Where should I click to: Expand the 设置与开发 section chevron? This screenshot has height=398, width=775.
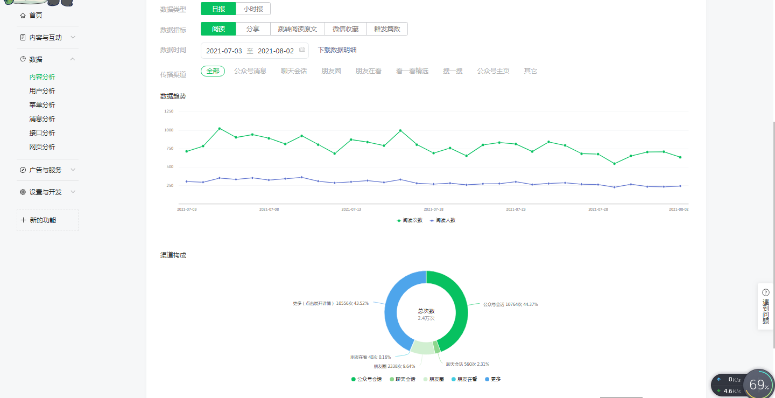tap(73, 192)
